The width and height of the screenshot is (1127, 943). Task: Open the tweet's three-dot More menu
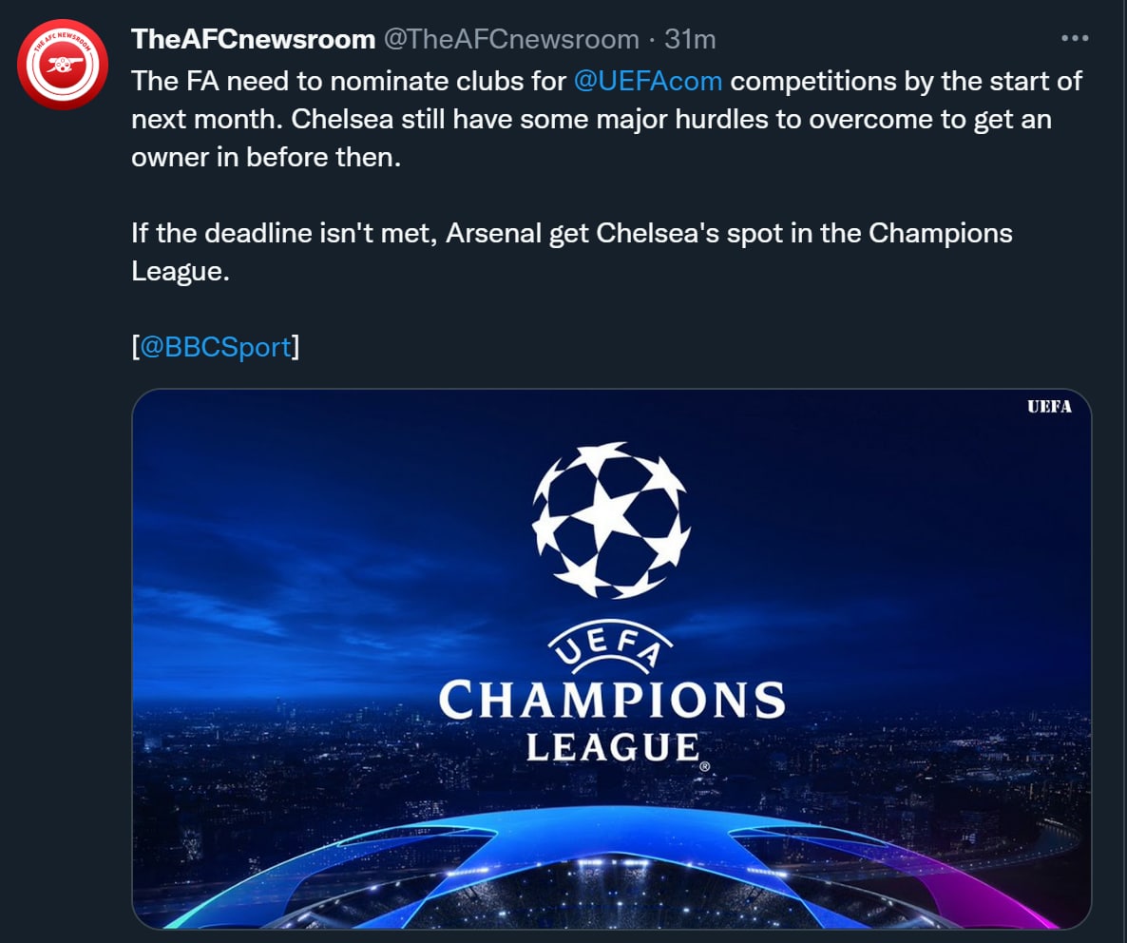tap(1074, 39)
